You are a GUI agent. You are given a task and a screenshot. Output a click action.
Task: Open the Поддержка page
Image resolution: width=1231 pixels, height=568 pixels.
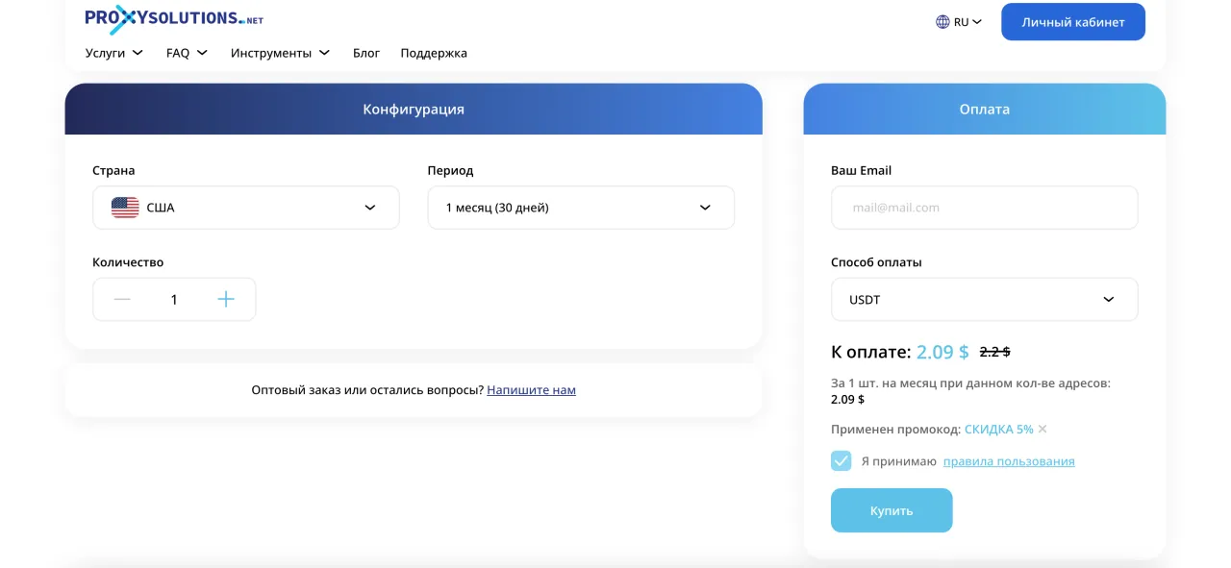click(434, 53)
